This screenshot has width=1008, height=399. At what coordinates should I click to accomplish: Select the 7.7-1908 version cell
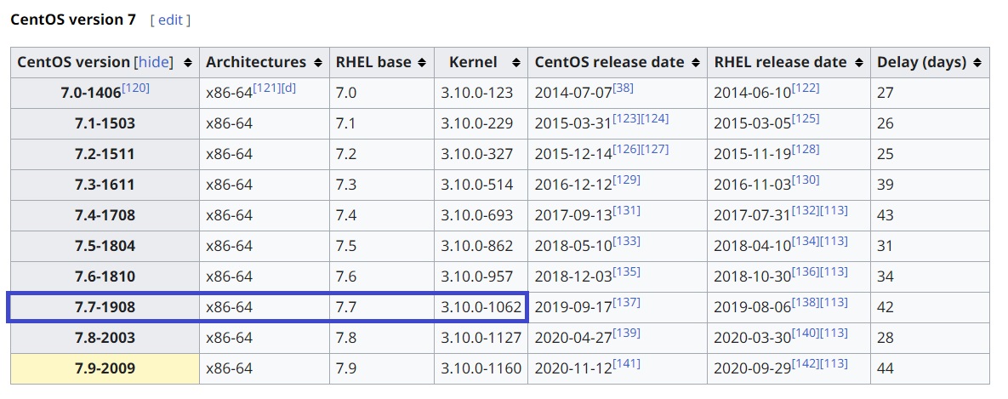(x=105, y=307)
